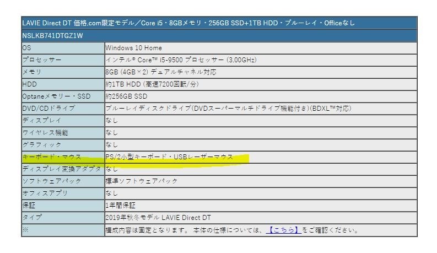Click the OS label cell
This screenshot has width=437, height=253.
63,48
